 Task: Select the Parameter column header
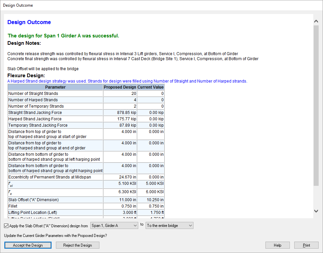point(56,87)
